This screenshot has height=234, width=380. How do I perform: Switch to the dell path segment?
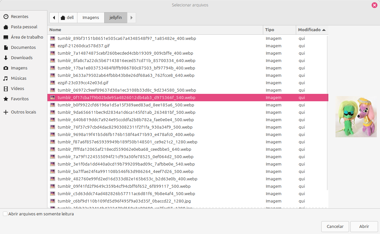point(67,18)
